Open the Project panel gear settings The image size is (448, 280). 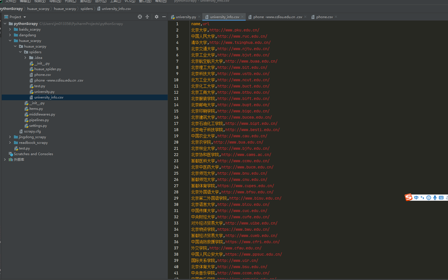(x=157, y=17)
